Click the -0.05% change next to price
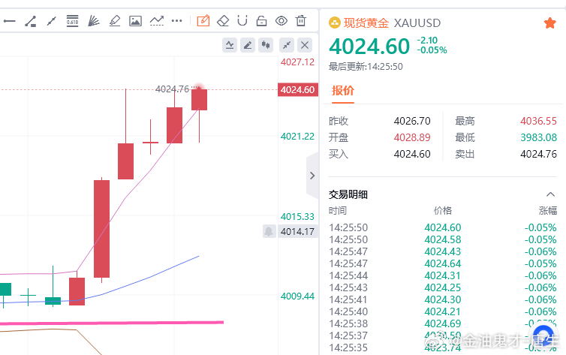Image resolution: width=566 pixels, height=355 pixels. click(x=432, y=50)
